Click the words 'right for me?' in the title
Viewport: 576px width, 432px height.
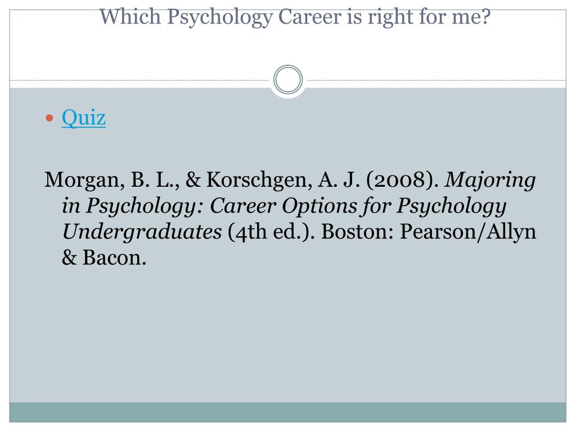coord(429,17)
